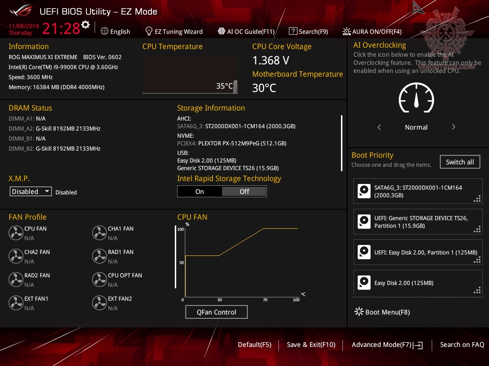Click the 30°C motherboard temperature value
Image resolution: width=489 pixels, height=366 pixels.
264,88
